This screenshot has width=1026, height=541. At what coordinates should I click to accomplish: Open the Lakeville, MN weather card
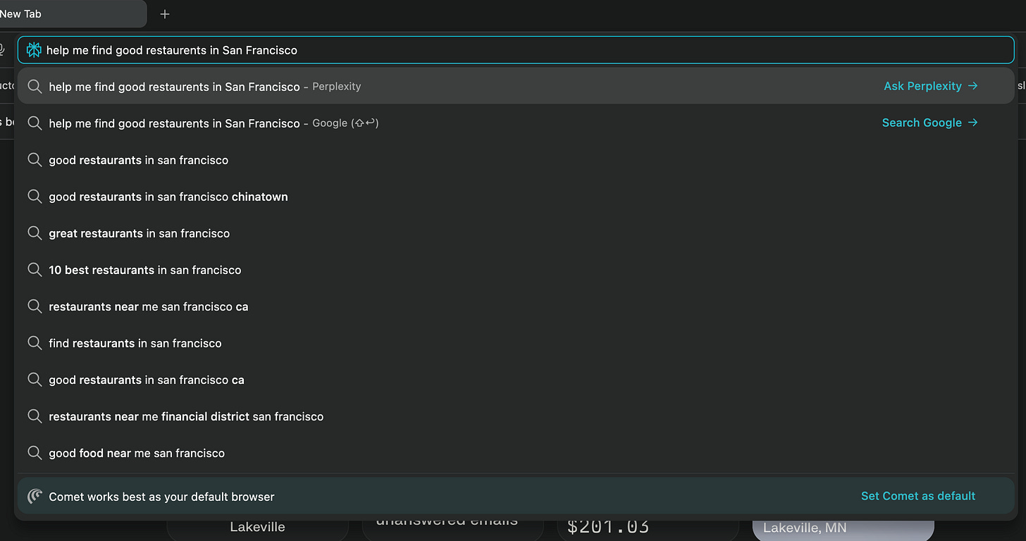click(x=843, y=530)
